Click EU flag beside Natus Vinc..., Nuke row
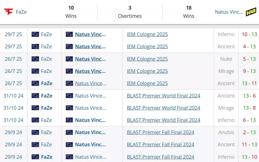Screen dimensions: 259x162 69,59
